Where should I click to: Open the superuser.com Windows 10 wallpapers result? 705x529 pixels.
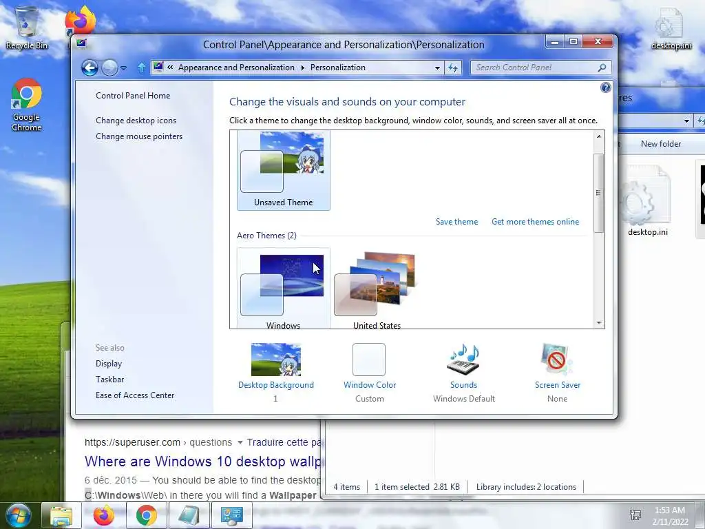[x=203, y=461]
